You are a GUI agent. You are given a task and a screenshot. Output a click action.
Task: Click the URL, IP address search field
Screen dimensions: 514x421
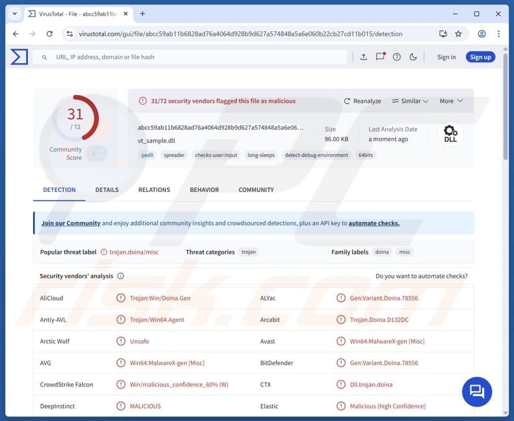coord(190,57)
